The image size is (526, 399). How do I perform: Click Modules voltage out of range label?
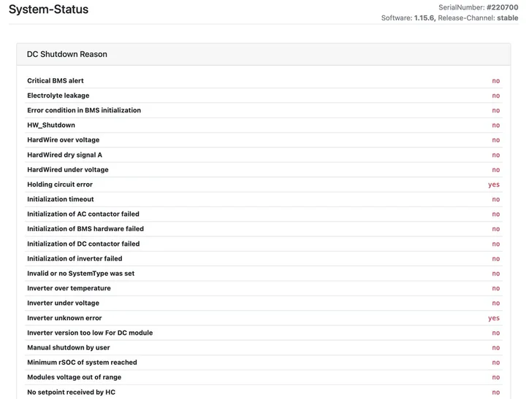click(75, 377)
